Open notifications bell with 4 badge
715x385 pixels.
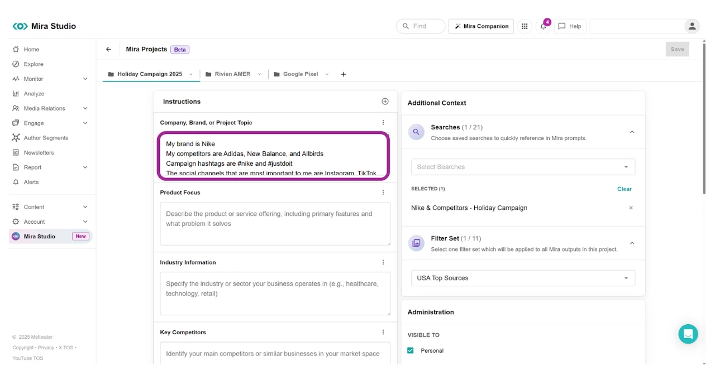544,26
